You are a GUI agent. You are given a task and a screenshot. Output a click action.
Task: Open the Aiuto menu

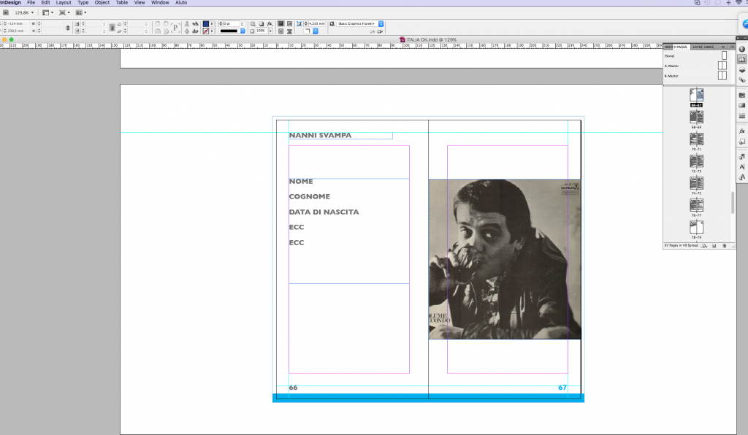[x=181, y=2]
